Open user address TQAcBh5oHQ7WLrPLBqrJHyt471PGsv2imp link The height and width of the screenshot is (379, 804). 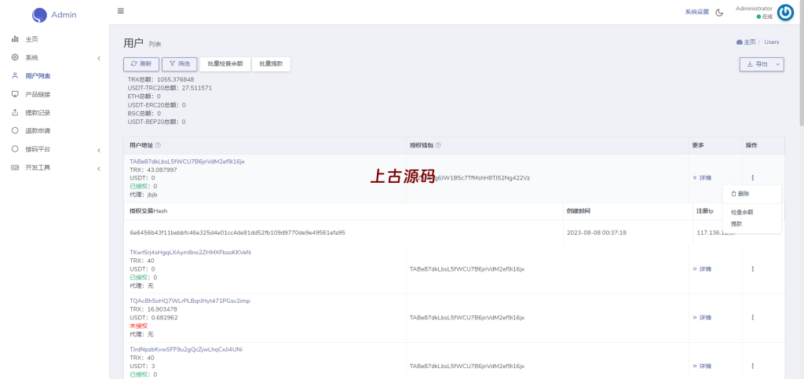click(x=190, y=301)
